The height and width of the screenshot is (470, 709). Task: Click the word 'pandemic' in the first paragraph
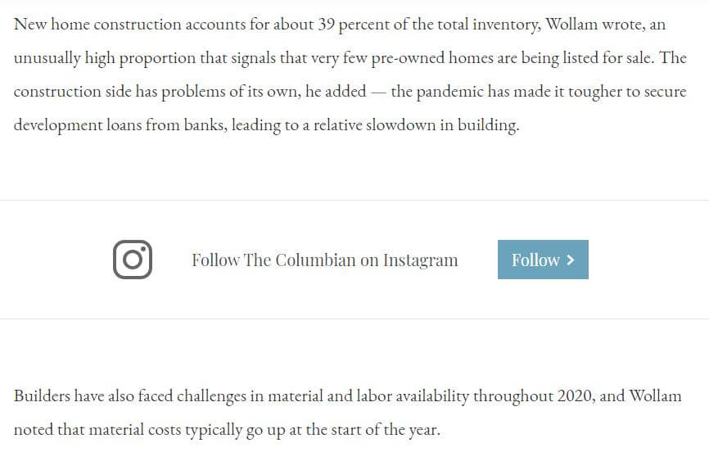pyautogui.click(x=450, y=92)
